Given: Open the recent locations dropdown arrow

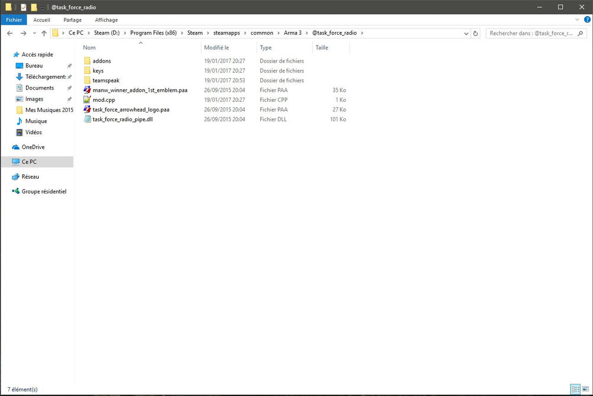Looking at the screenshot, I should pyautogui.click(x=34, y=33).
